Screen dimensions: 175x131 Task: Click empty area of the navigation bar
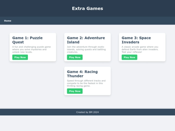[x=89, y=21]
